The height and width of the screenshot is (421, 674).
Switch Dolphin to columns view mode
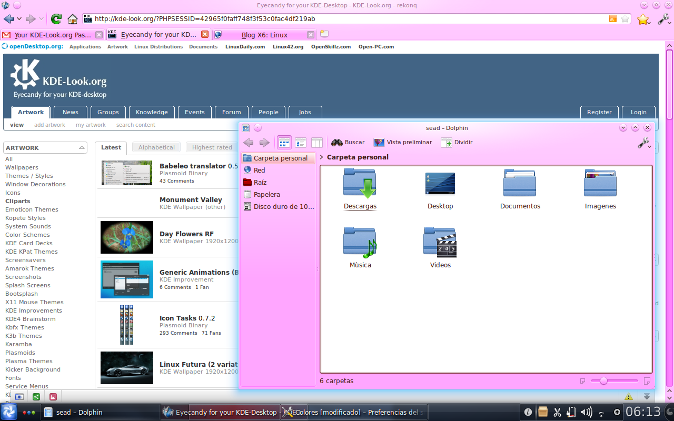point(316,143)
